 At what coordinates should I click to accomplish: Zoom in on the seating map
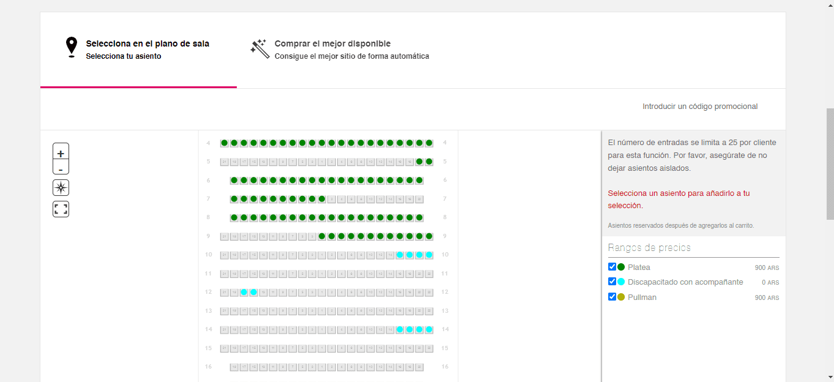(61, 153)
